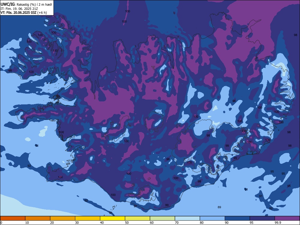The height and width of the screenshot is (225, 300).
Task: Click the bright yellow 40–50 legend swatch
Action: coord(112,218)
